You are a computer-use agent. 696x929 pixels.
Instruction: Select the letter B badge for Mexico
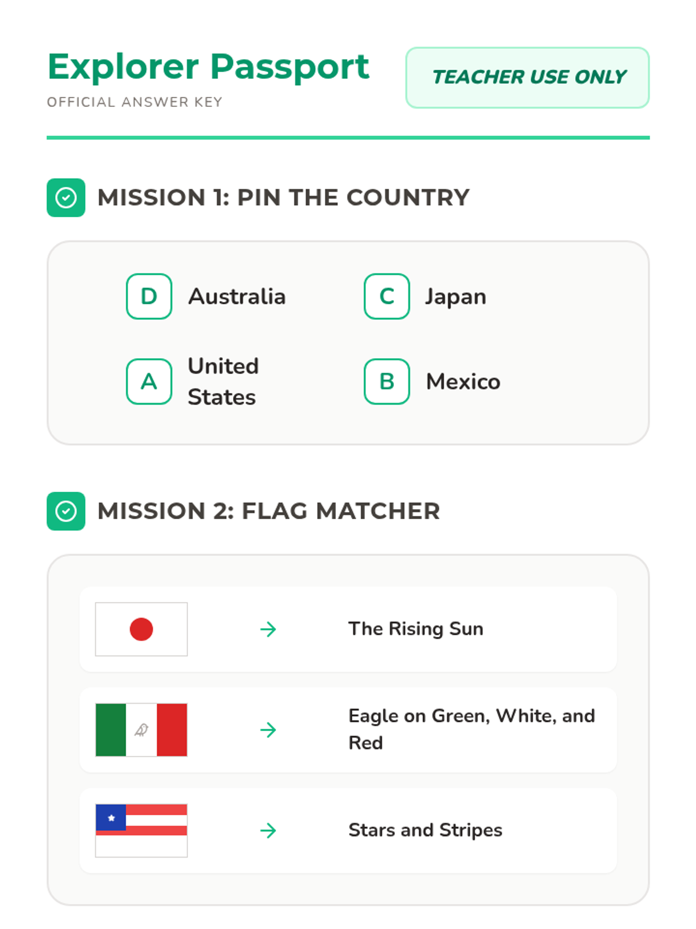click(x=387, y=381)
